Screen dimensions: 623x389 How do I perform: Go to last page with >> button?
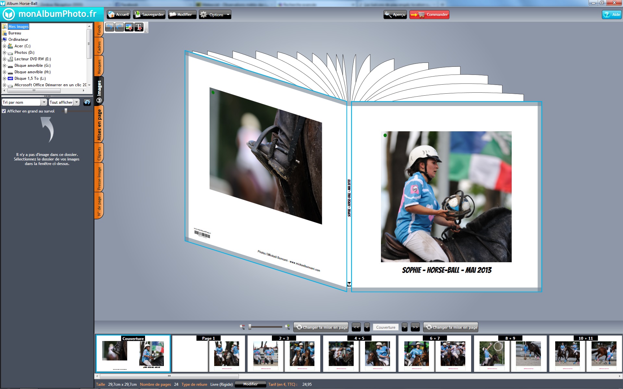point(415,327)
